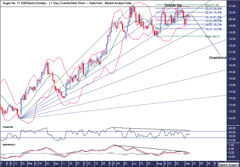Click the '20,54 76,4%' Fibonacci level label
Screen dimensions: 240x167
click(213, 12)
